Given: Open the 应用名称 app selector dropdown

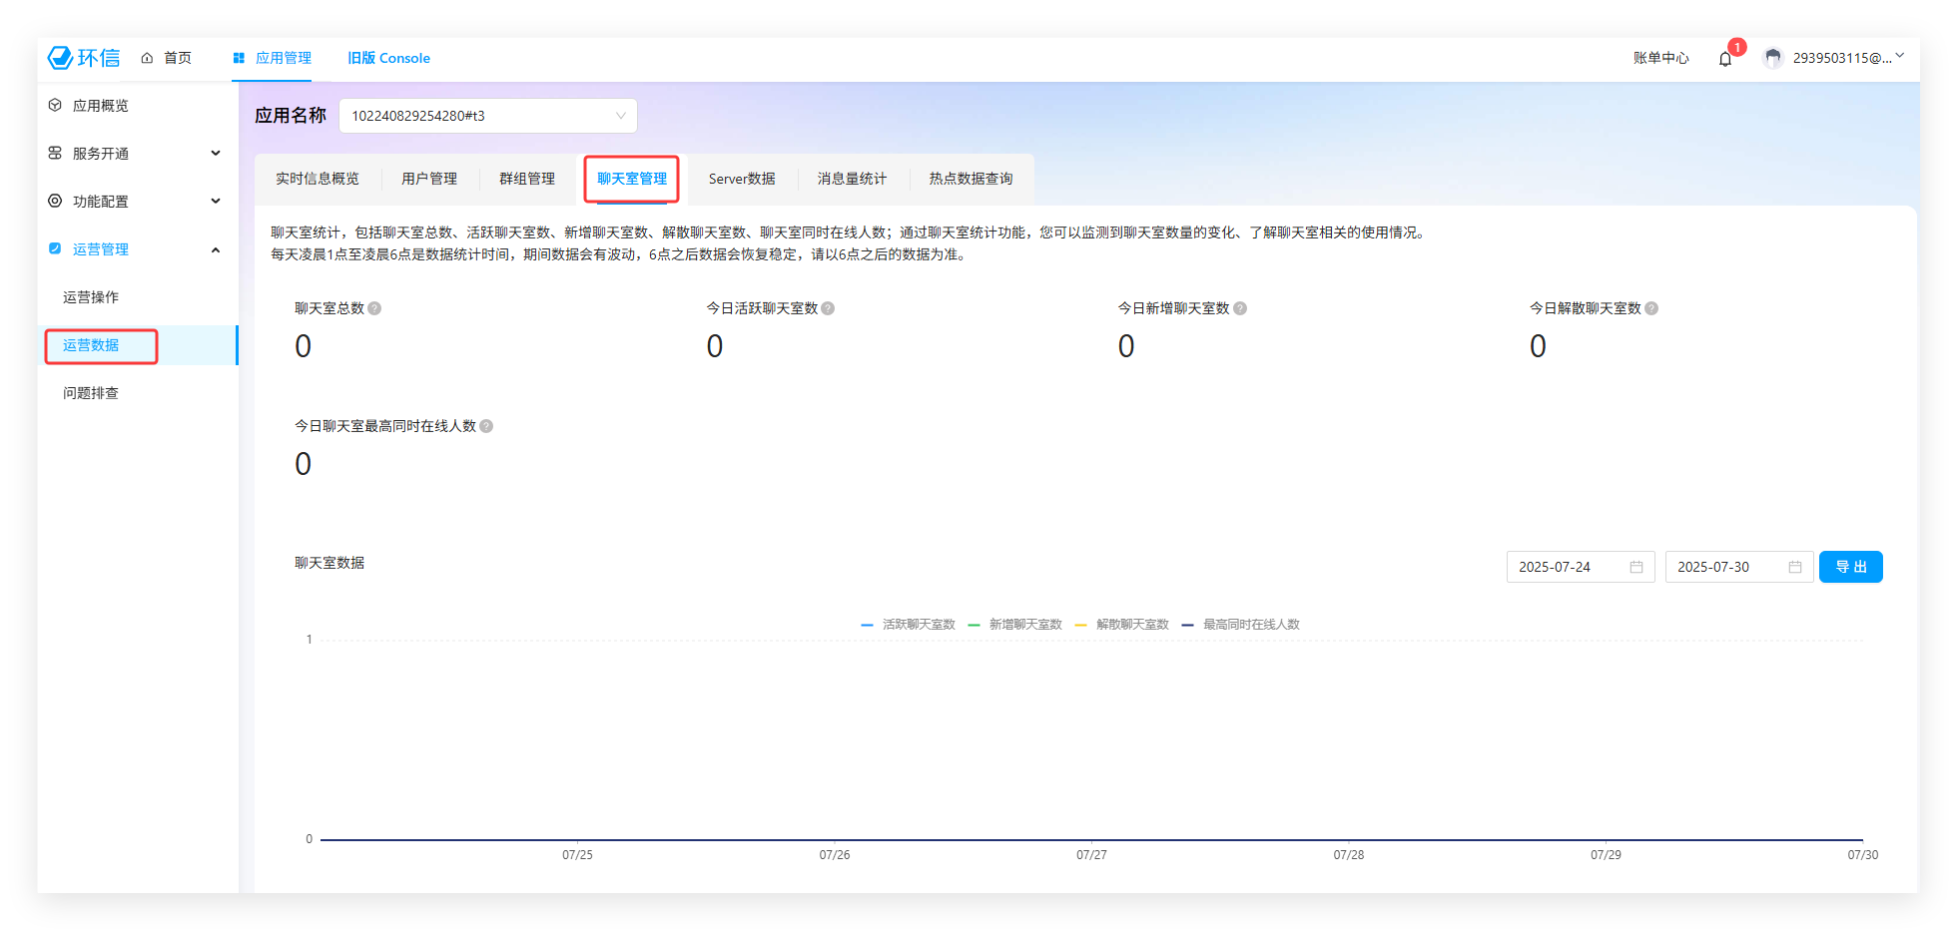Looking at the screenshot, I should click(487, 116).
